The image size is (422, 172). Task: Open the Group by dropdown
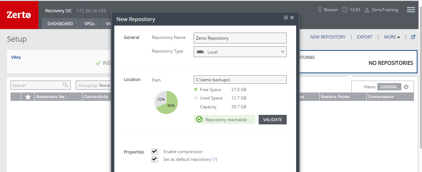click(94, 85)
